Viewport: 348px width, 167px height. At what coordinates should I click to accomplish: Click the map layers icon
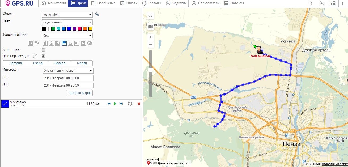coord(151,27)
